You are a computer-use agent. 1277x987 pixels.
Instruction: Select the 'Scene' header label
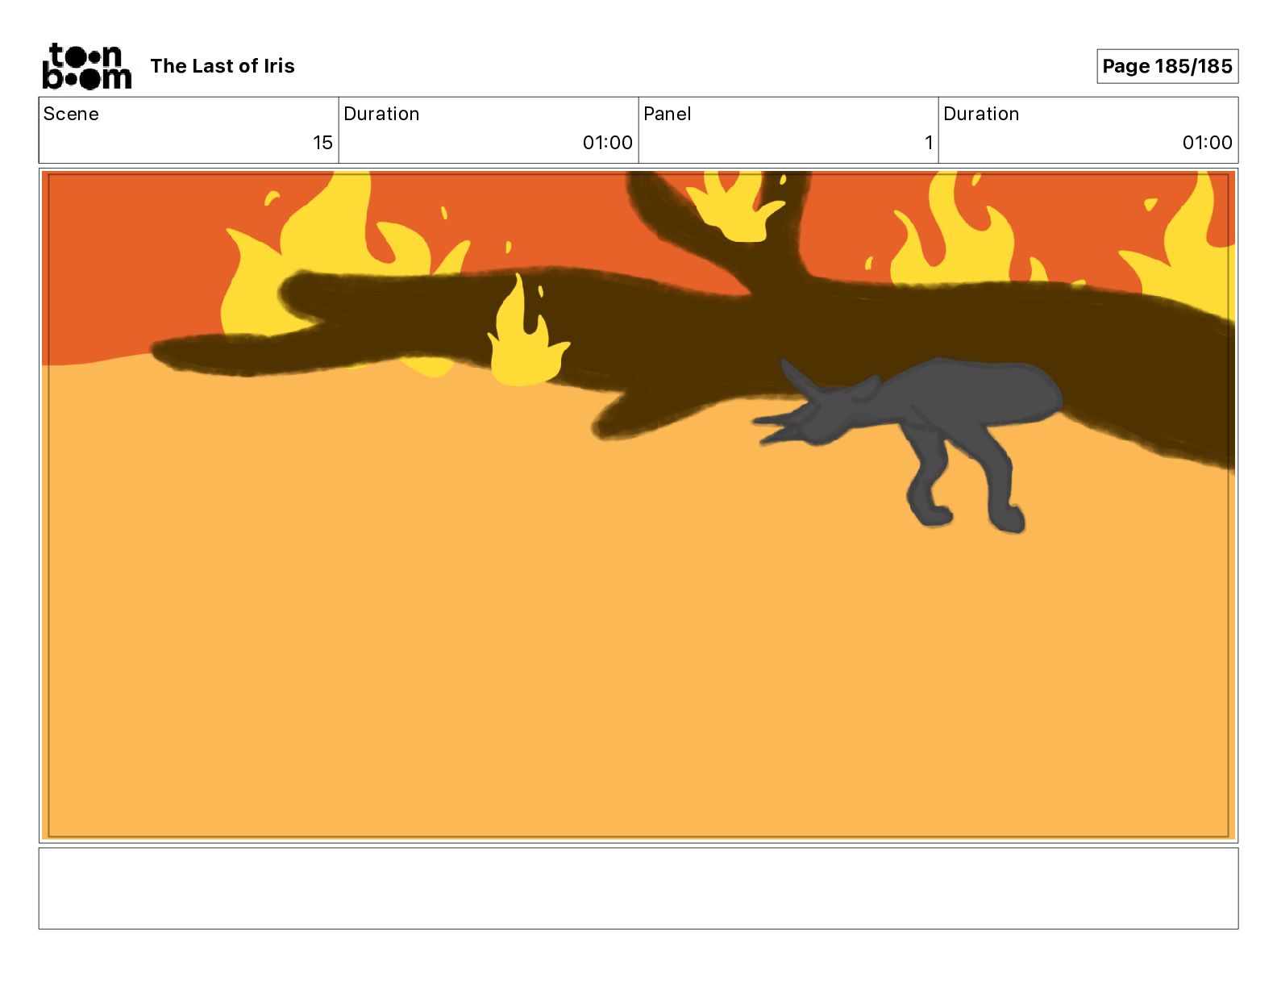[x=71, y=114]
